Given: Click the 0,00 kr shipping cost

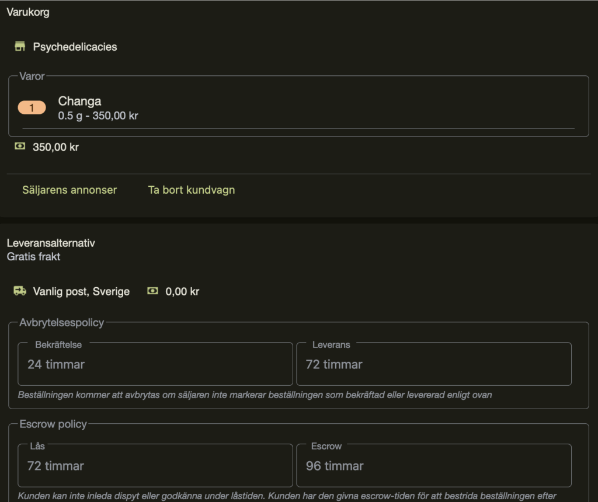Looking at the screenshot, I should coord(182,291).
